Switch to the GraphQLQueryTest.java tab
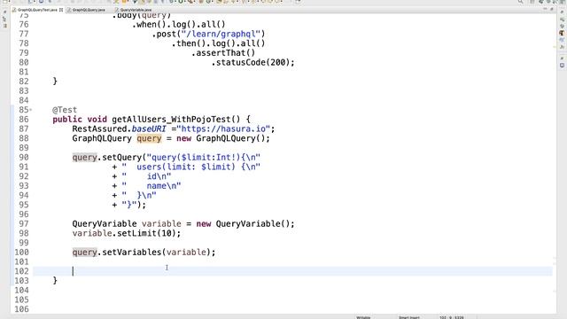The width and height of the screenshot is (567, 319). [37, 10]
